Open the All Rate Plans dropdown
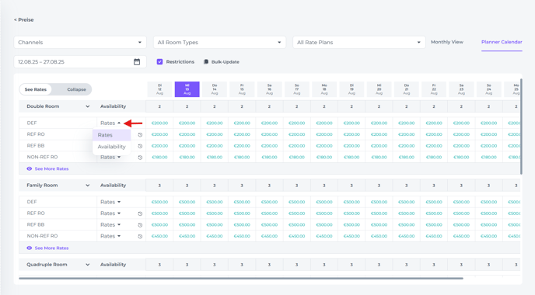The width and height of the screenshot is (535, 295). point(359,42)
